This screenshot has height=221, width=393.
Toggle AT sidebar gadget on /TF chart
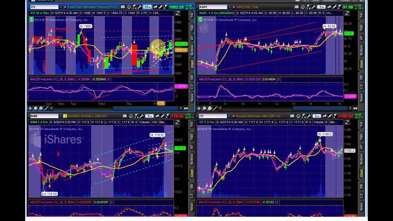(361, 147)
